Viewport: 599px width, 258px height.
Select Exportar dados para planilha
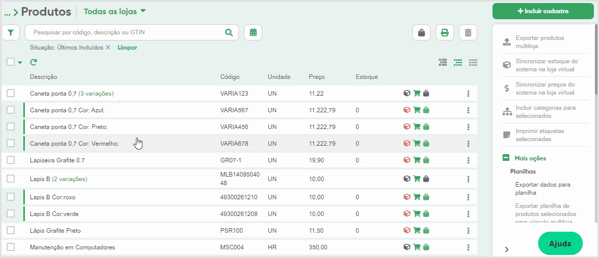(x=543, y=189)
